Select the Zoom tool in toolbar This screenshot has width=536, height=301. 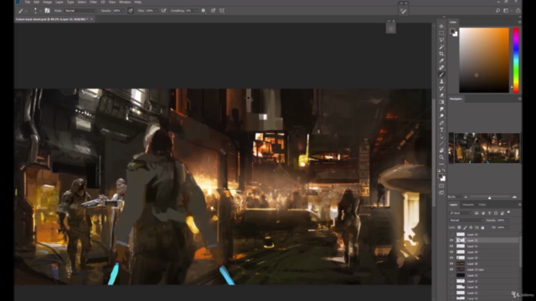(x=441, y=157)
